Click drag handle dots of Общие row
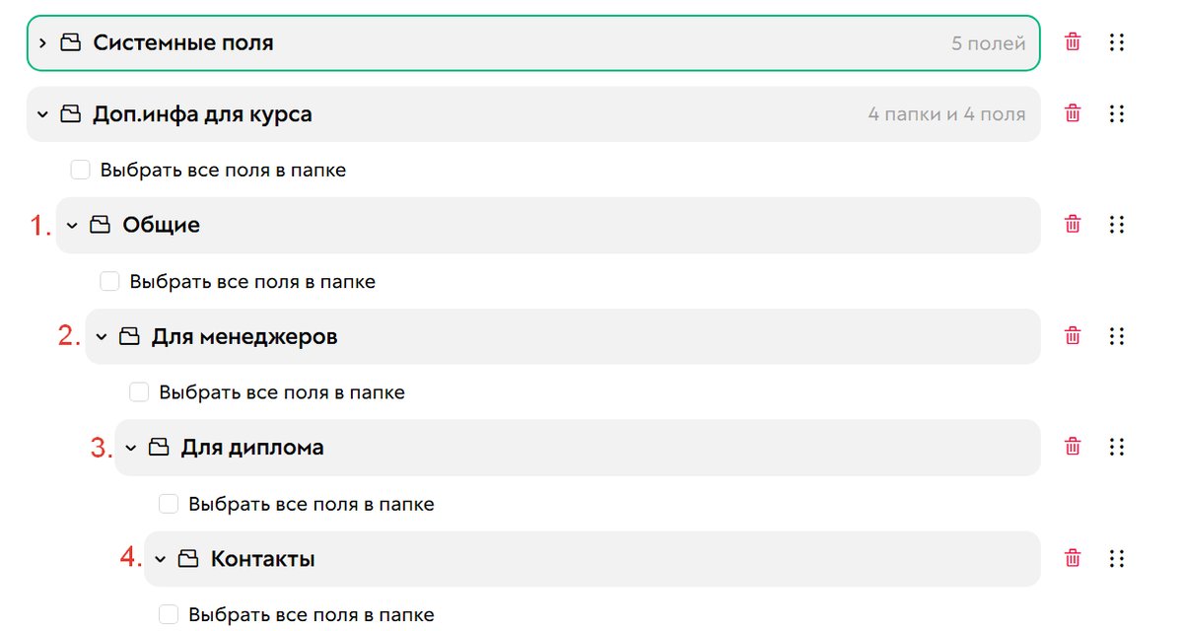 1117,225
